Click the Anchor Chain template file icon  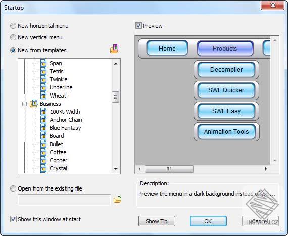tap(43, 120)
